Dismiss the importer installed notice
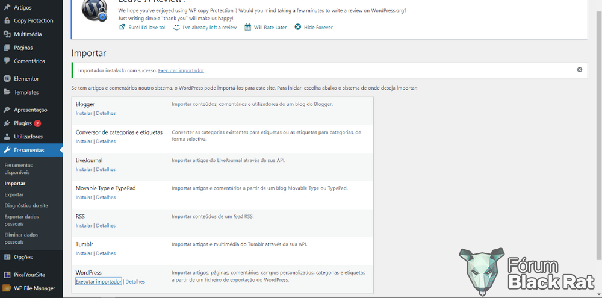Image resolution: width=602 pixels, height=298 pixels. coord(579,70)
